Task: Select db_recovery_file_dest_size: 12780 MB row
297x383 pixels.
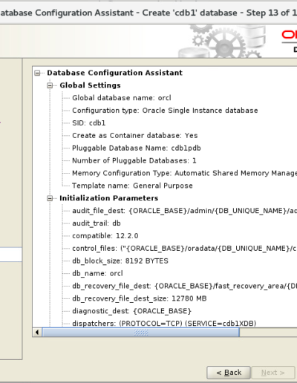Action: click(x=140, y=298)
